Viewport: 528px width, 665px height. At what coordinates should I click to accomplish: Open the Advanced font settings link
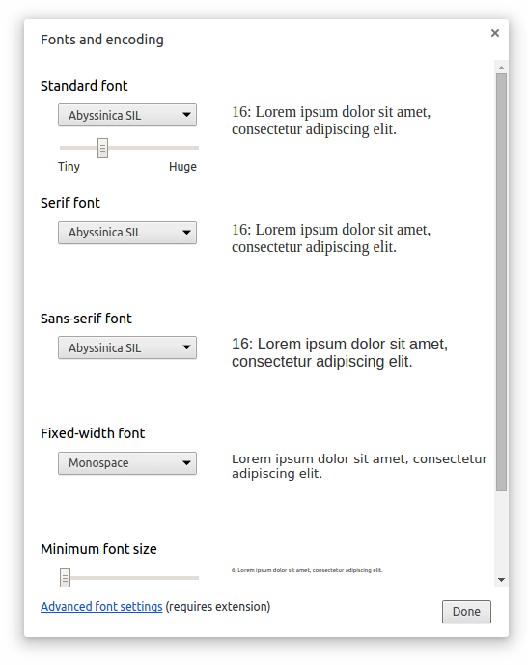point(101,607)
